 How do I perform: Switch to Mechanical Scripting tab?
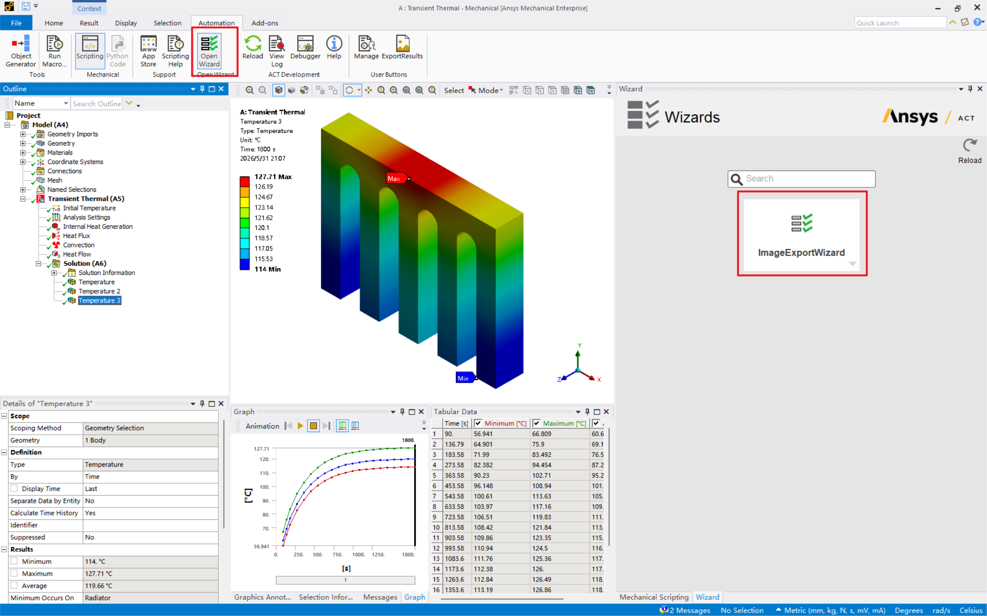tap(654, 597)
